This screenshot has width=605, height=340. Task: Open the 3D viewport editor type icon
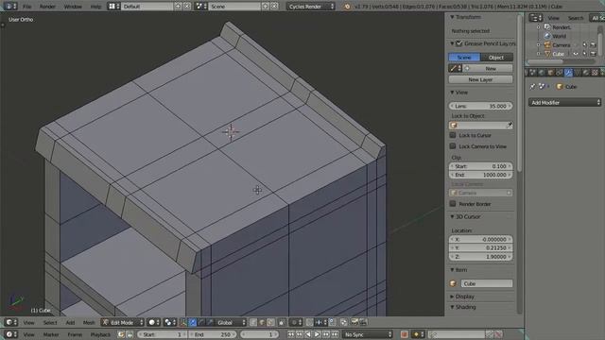10,323
